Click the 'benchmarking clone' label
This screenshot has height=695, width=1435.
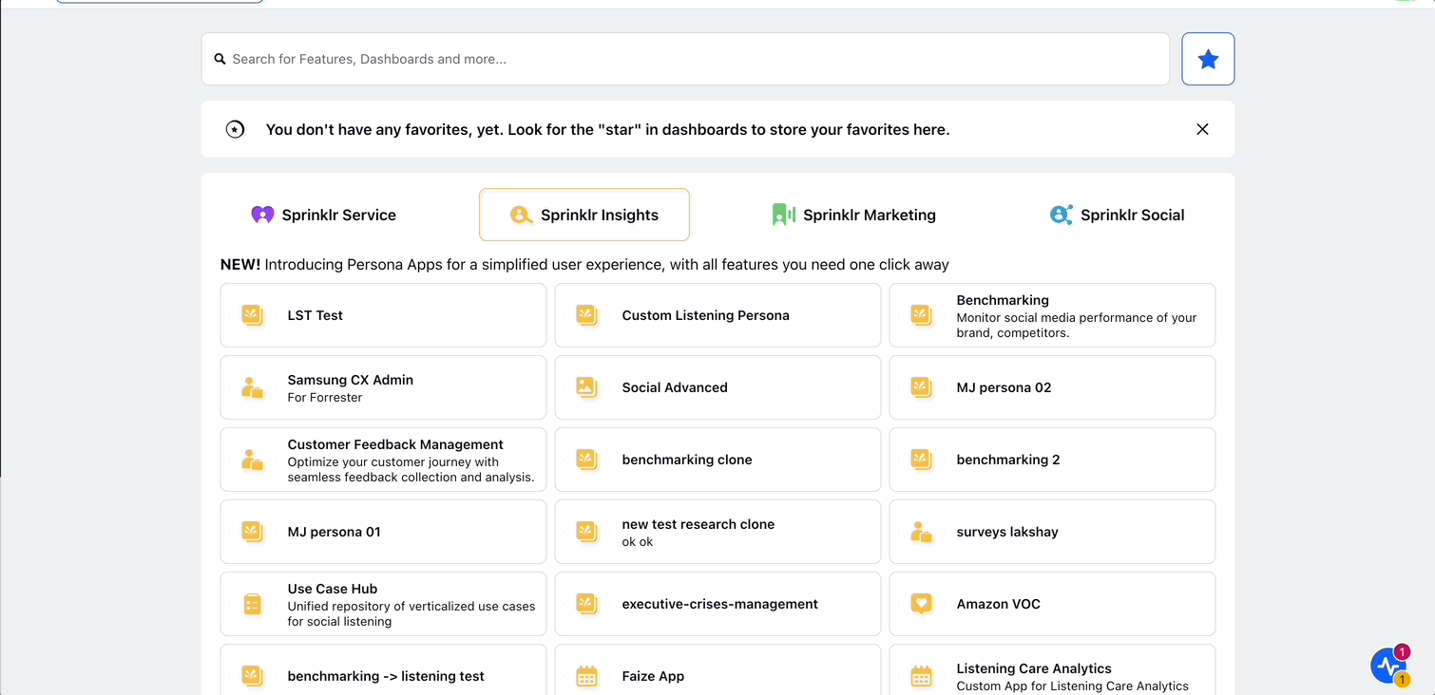[x=687, y=460]
